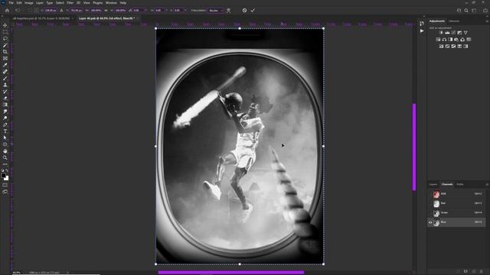This screenshot has width=490, height=275.
Task: Toggle visibility of the Green channel
Action: tap(430, 212)
